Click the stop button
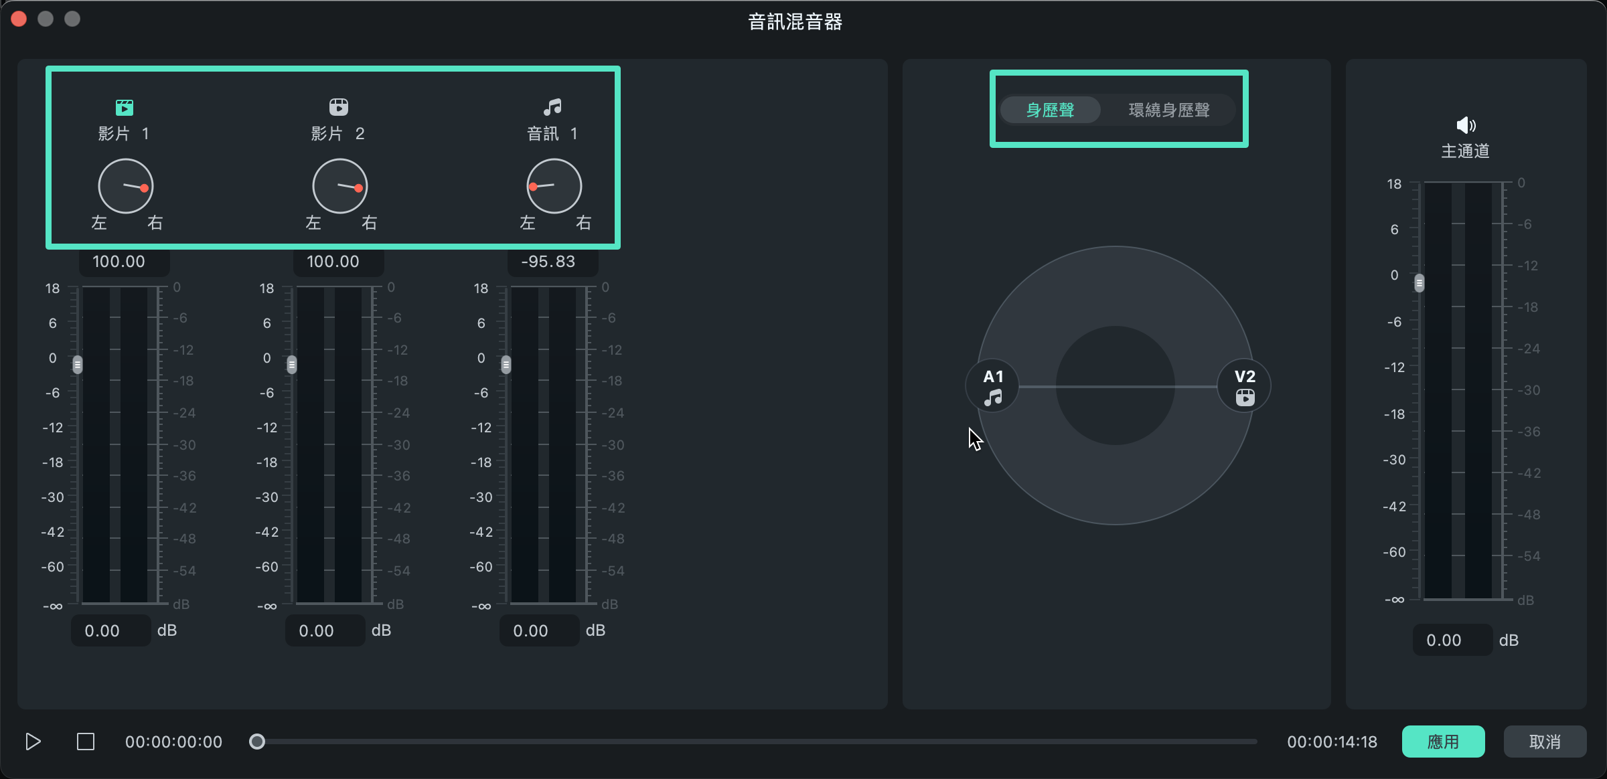The image size is (1607, 779). [86, 742]
